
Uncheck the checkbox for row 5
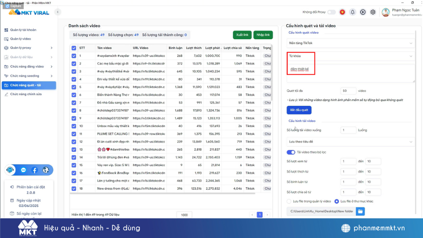[74, 87]
